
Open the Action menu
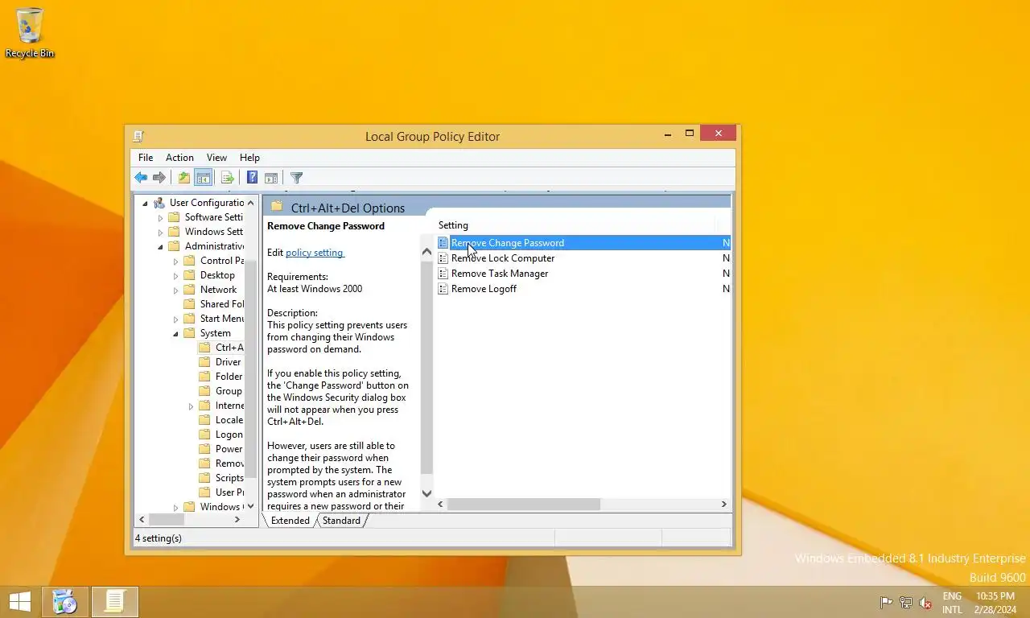tap(179, 158)
